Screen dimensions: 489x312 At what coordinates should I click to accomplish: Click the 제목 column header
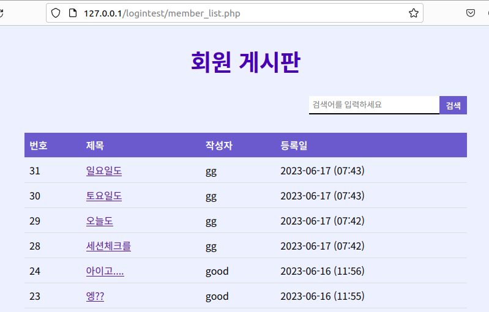pyautogui.click(x=95, y=145)
